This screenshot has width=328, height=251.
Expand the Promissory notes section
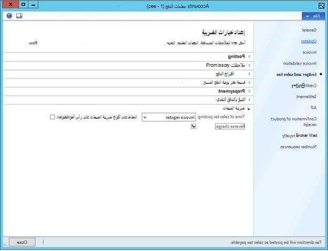point(249,65)
